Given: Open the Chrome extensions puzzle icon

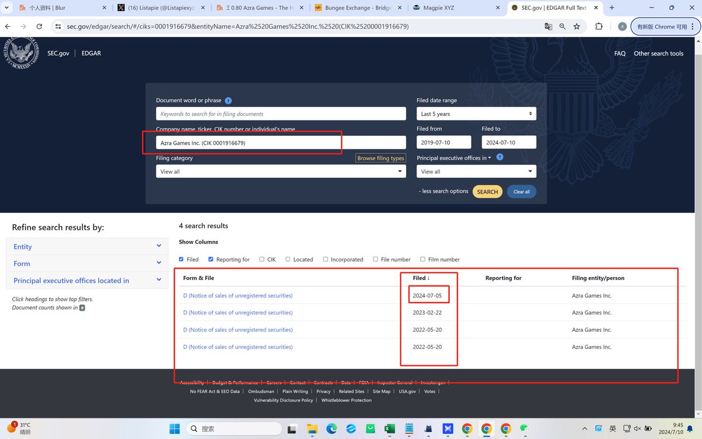Looking at the screenshot, I should (x=599, y=26).
